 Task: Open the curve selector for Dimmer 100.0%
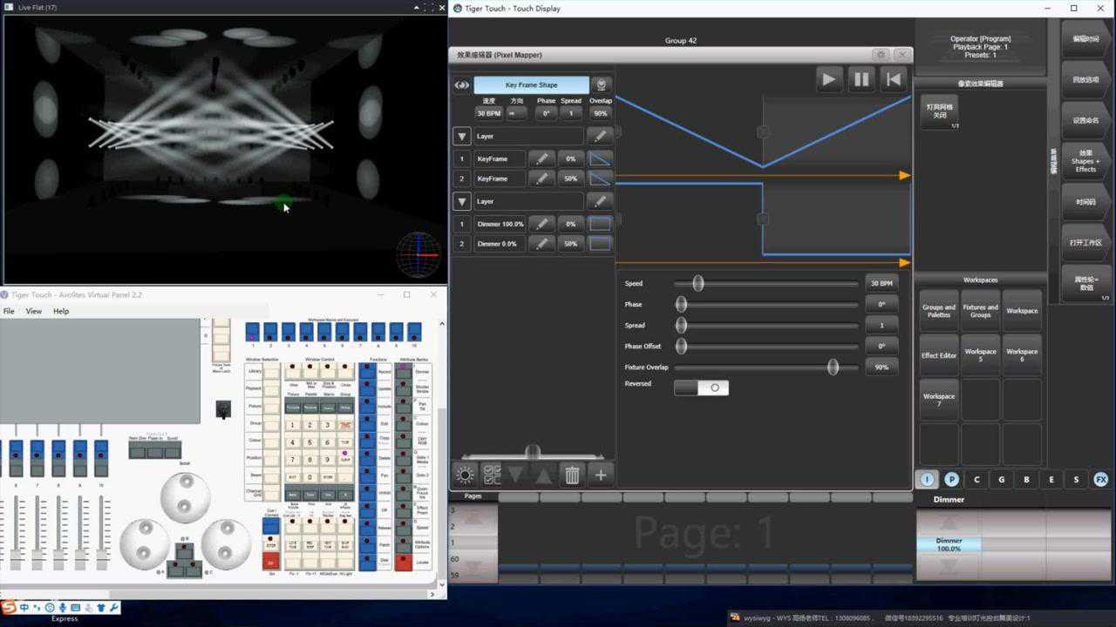(x=600, y=224)
